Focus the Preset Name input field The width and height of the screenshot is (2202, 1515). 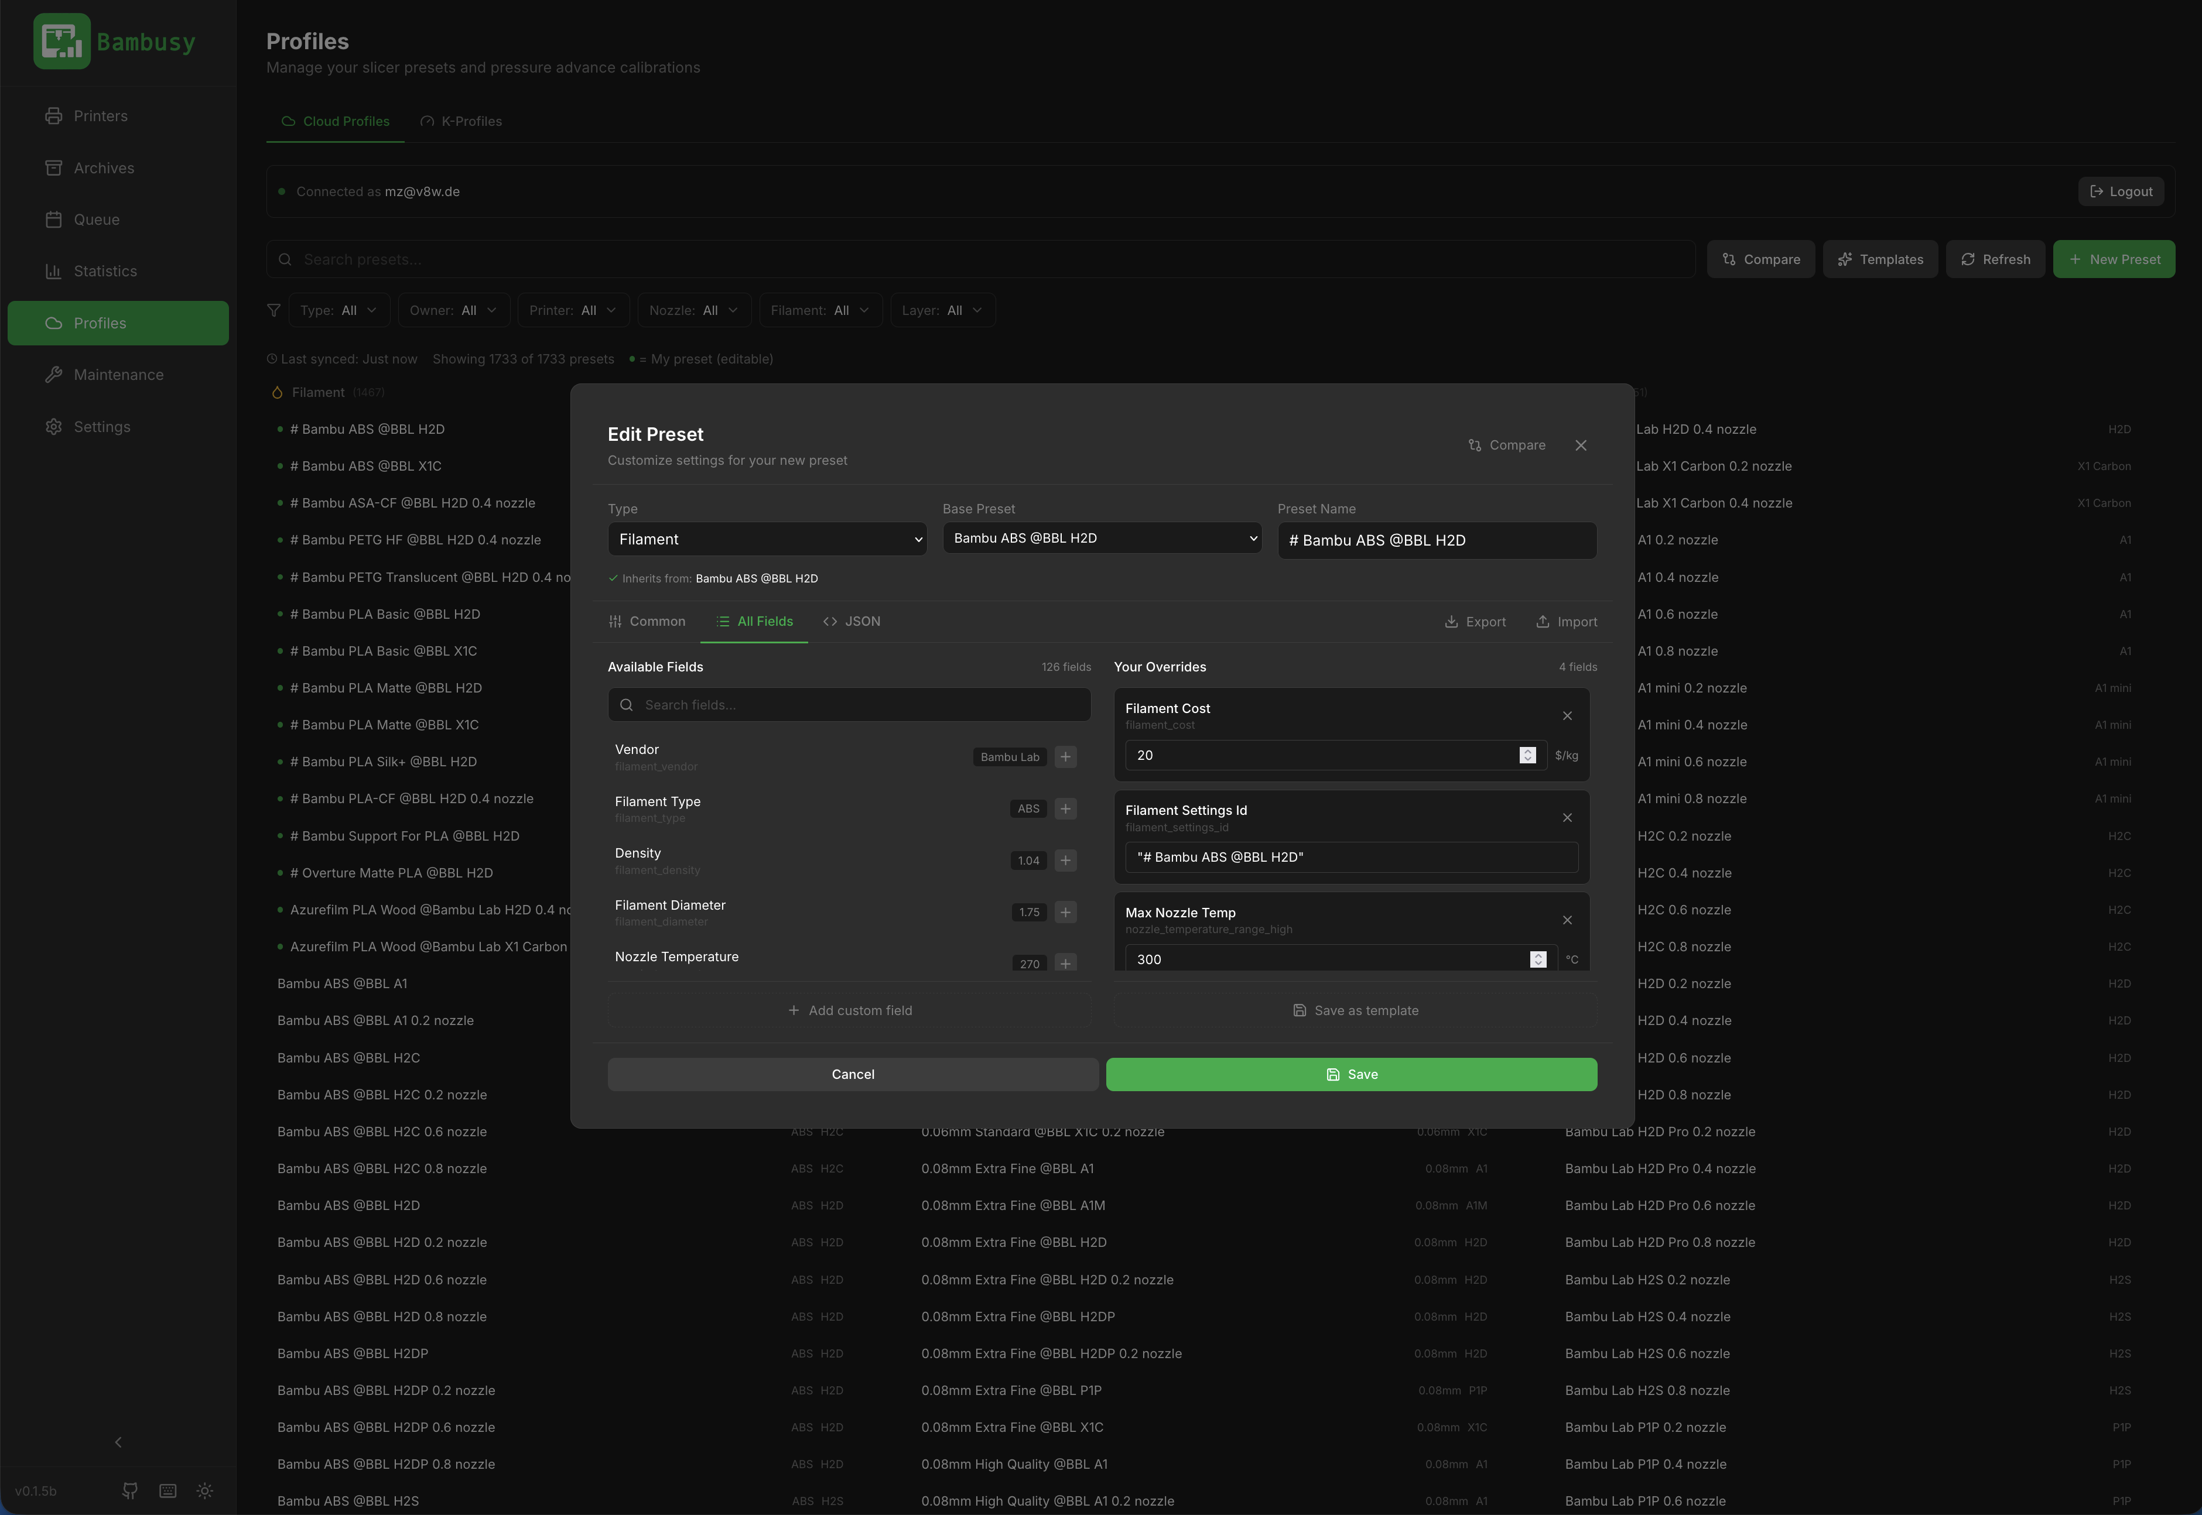(1437, 540)
